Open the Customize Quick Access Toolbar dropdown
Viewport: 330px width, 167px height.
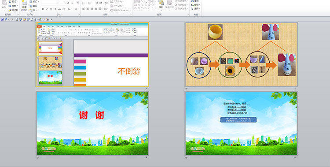pyautogui.click(x=51, y=19)
